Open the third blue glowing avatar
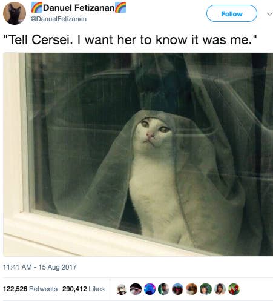273x301 pixels. pyautogui.click(x=150, y=289)
